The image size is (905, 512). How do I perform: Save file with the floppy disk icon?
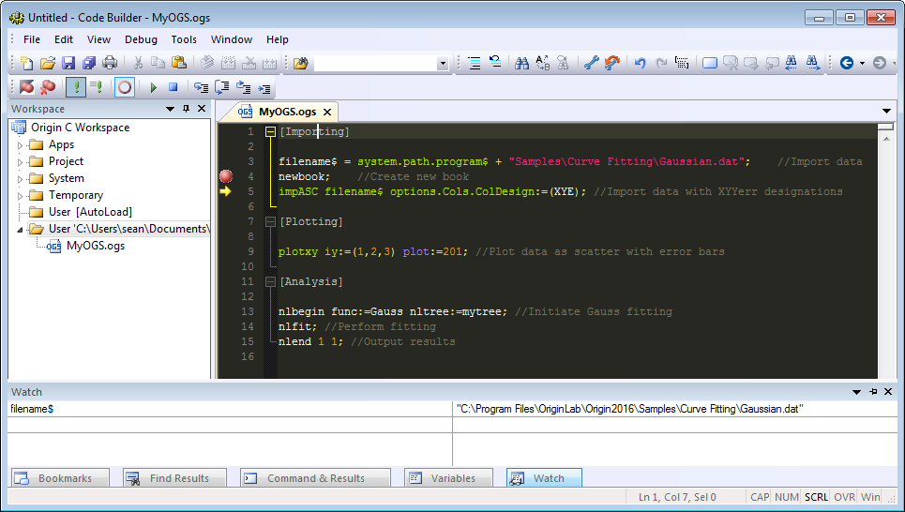coord(68,63)
